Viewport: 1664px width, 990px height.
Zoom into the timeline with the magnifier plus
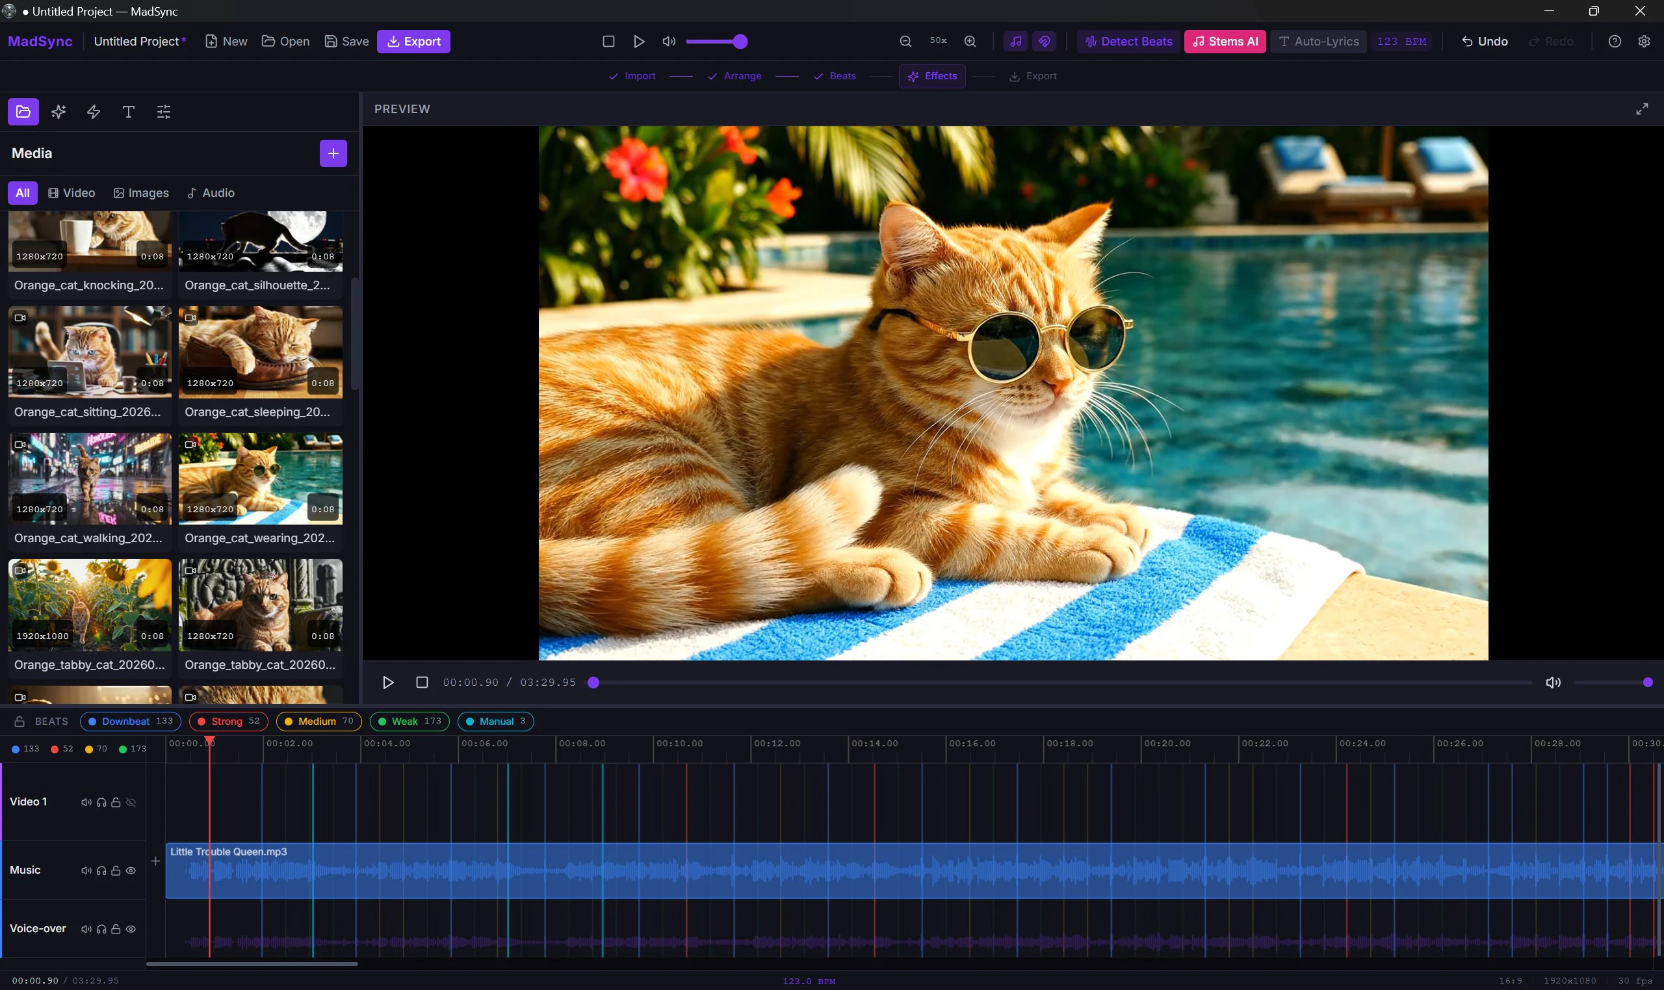pos(970,42)
